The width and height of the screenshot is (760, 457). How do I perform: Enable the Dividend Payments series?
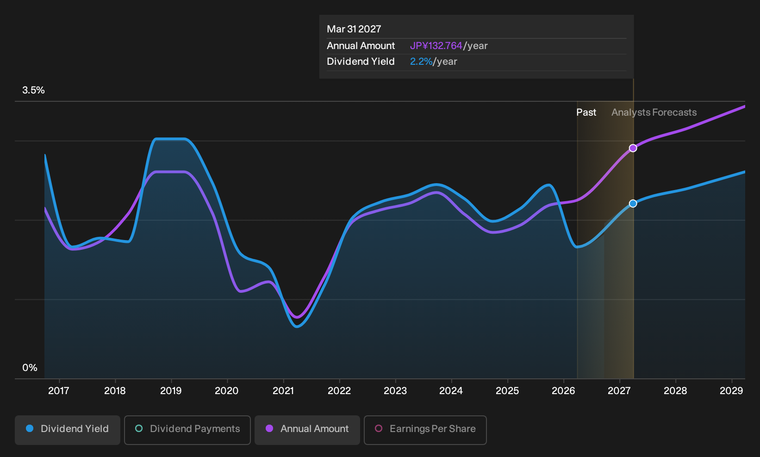pyautogui.click(x=187, y=430)
